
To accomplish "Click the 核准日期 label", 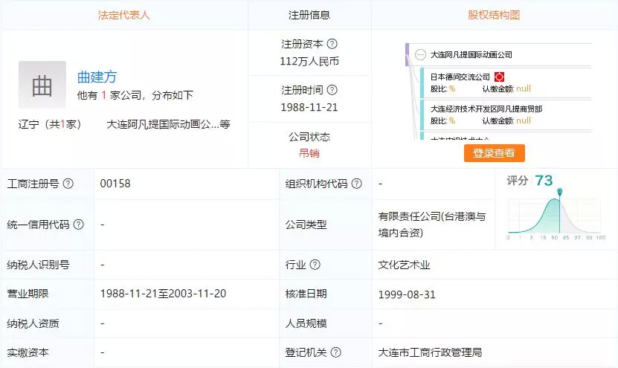I will coord(306,294).
